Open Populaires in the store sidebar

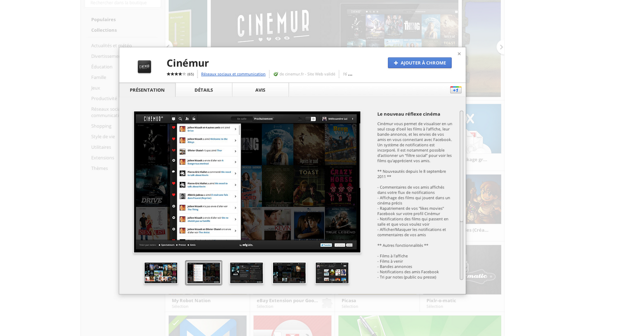103,20
